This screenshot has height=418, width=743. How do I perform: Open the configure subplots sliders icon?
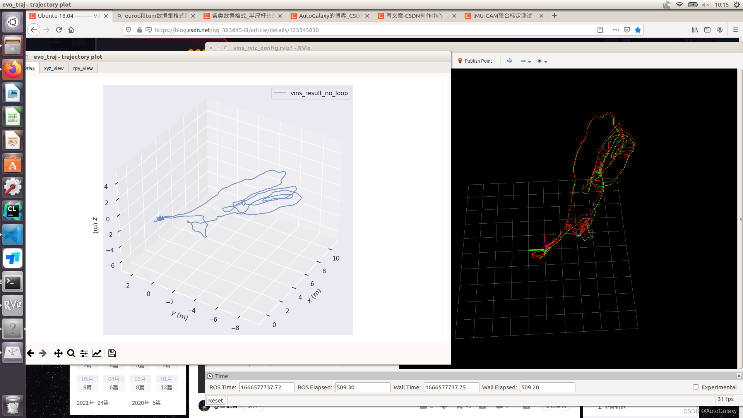(x=84, y=353)
